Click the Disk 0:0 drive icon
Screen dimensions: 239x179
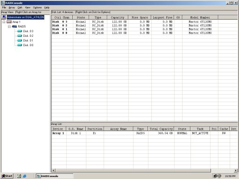[20, 45]
